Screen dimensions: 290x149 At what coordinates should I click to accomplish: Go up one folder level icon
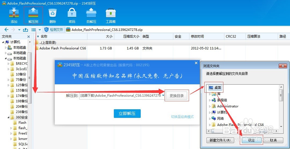tap(26, 30)
